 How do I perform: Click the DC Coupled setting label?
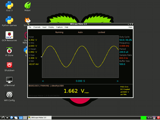click(125, 89)
